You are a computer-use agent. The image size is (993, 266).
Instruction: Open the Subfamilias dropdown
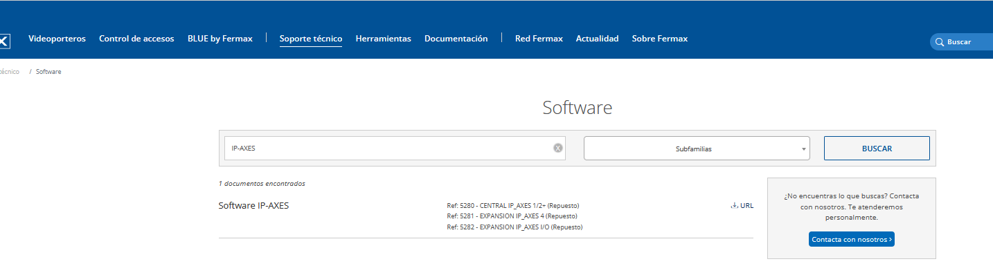697,149
